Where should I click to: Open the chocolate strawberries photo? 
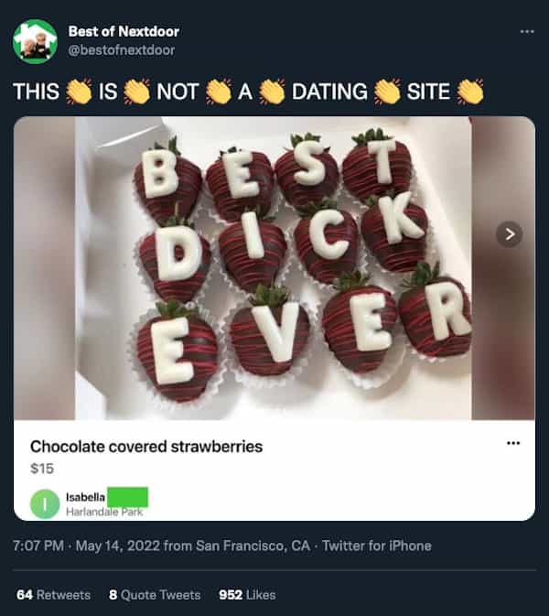pyautogui.click(x=273, y=265)
